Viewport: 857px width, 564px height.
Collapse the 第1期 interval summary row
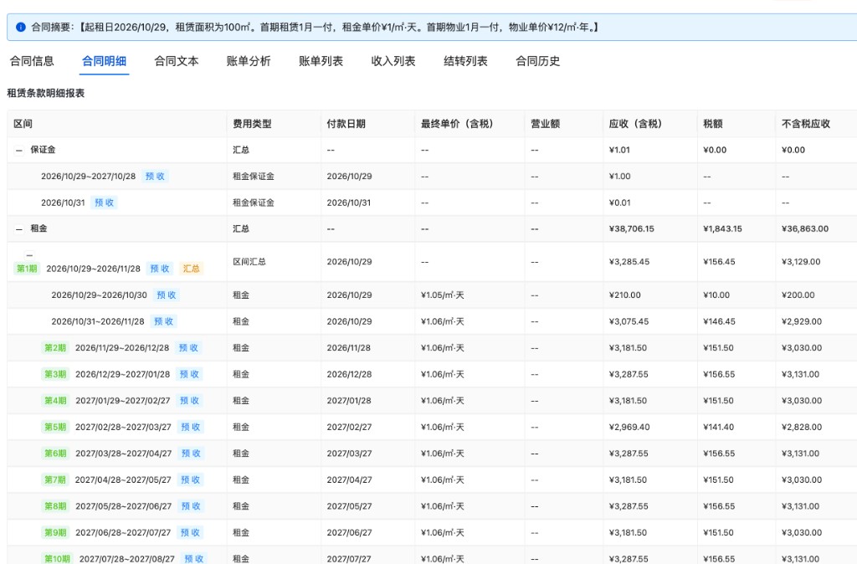coord(29,255)
